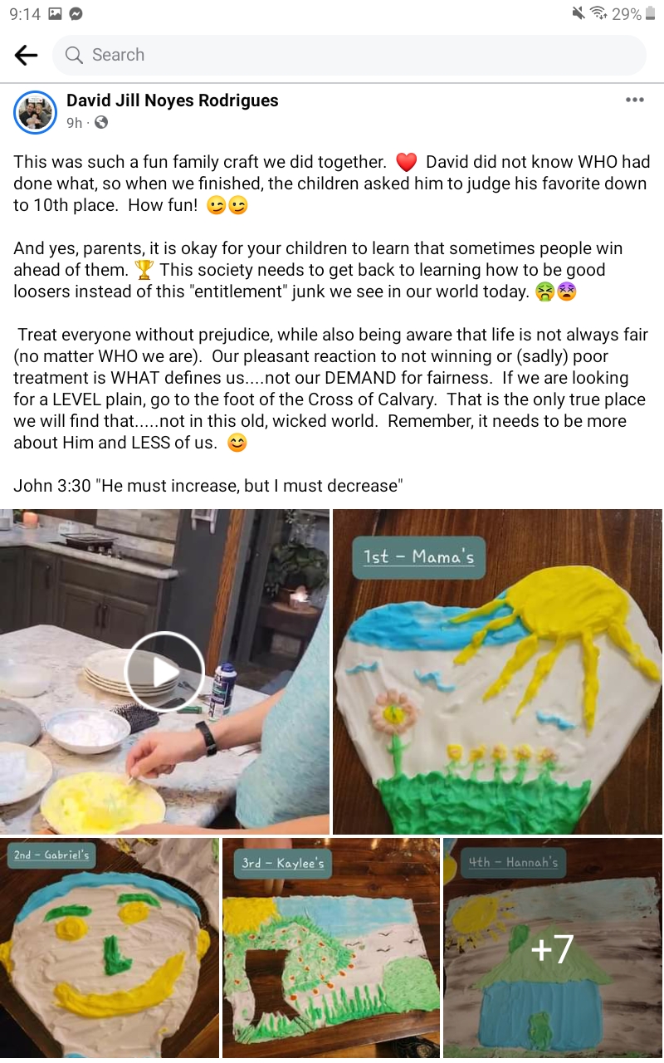The height and width of the screenshot is (1063, 664).
Task: Click the Search input field
Action: [349, 55]
